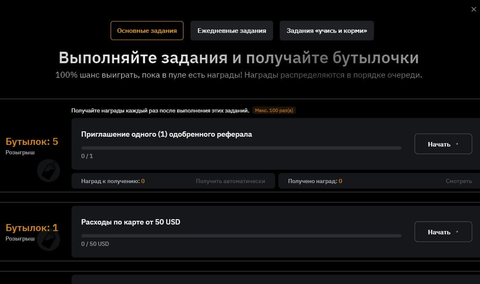Click the Получено наград counter

click(315, 181)
